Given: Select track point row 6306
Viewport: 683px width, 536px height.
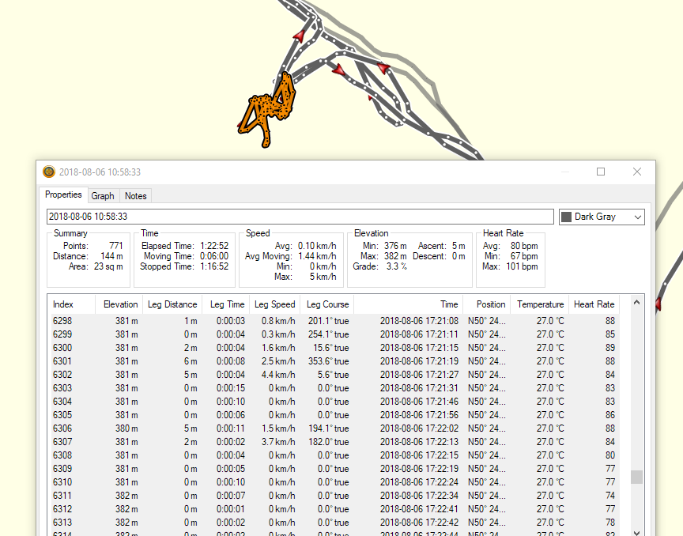Looking at the screenshot, I should [334, 428].
